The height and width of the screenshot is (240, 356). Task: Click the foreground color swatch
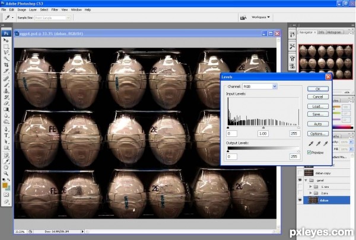click(5, 185)
